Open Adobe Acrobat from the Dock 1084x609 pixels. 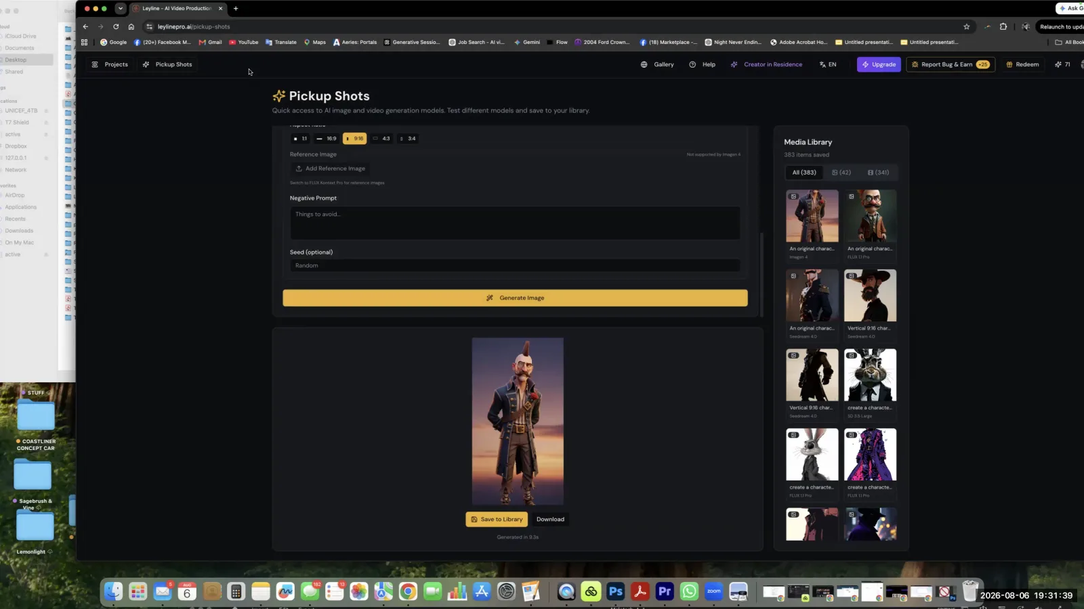pos(640,592)
